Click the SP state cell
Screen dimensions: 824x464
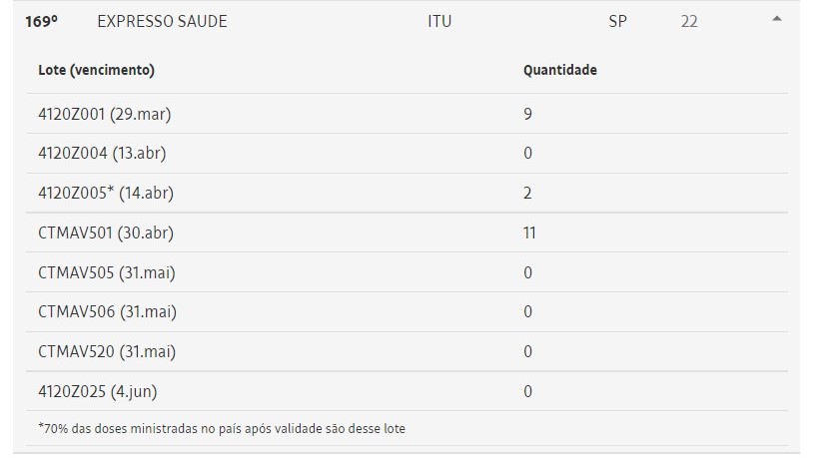617,22
